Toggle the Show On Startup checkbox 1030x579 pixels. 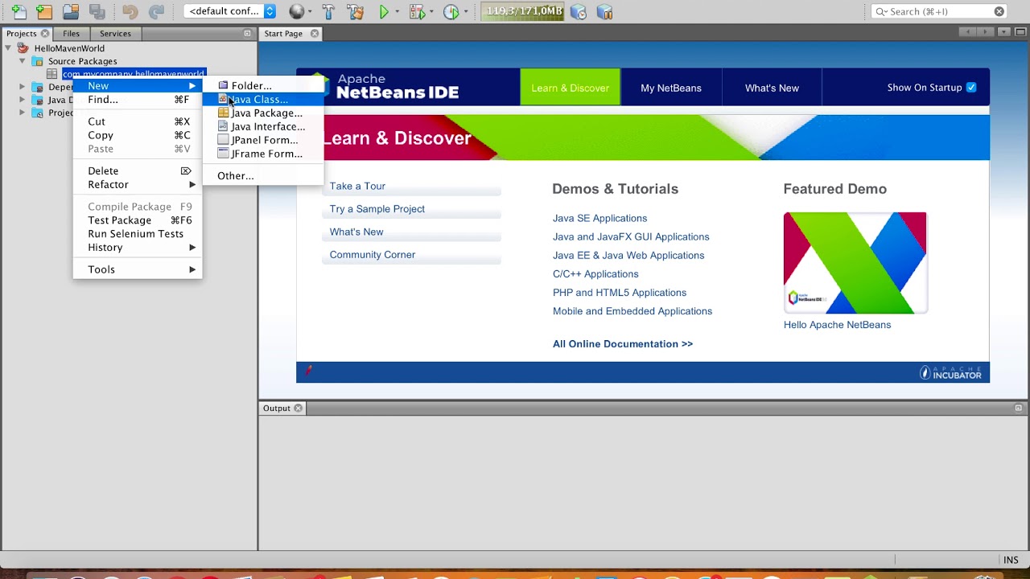tap(971, 88)
